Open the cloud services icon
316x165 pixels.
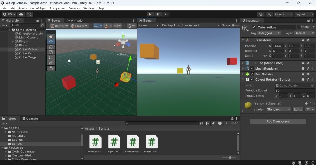tap(21, 14)
